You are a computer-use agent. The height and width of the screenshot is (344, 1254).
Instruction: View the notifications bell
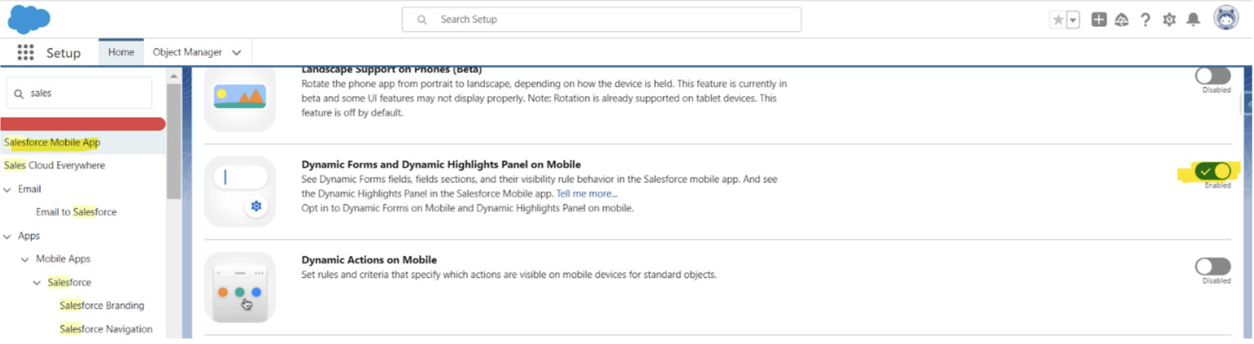1193,20
